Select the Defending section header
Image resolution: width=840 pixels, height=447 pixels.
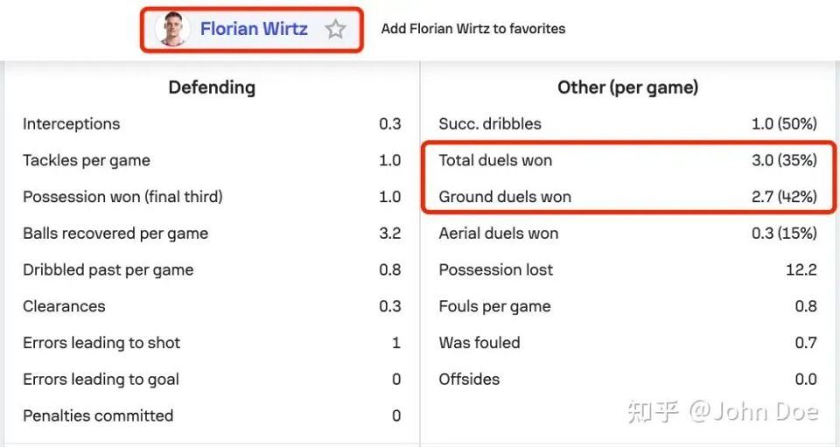pyautogui.click(x=212, y=87)
